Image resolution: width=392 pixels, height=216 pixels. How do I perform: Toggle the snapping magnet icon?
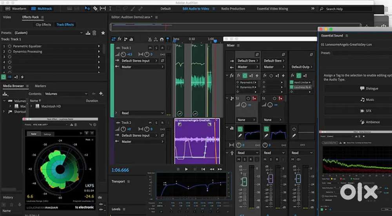tap(162, 39)
